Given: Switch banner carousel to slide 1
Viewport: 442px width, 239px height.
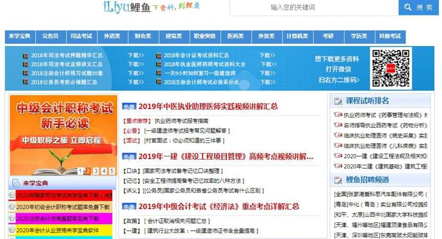Looking at the screenshot, I should [80, 171].
